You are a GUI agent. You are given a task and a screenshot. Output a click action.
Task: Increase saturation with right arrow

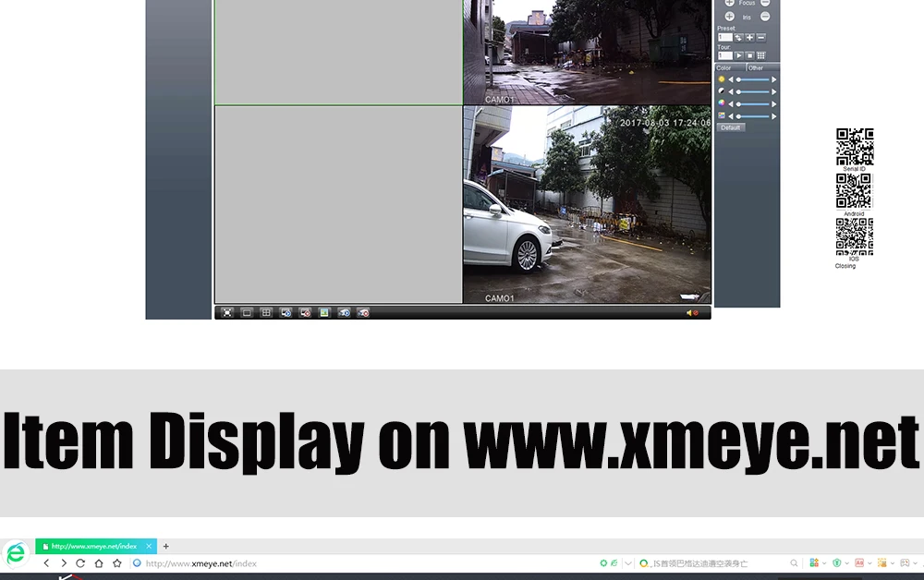773,104
